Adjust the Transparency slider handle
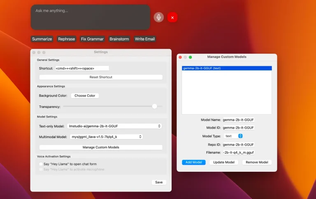 154,106
